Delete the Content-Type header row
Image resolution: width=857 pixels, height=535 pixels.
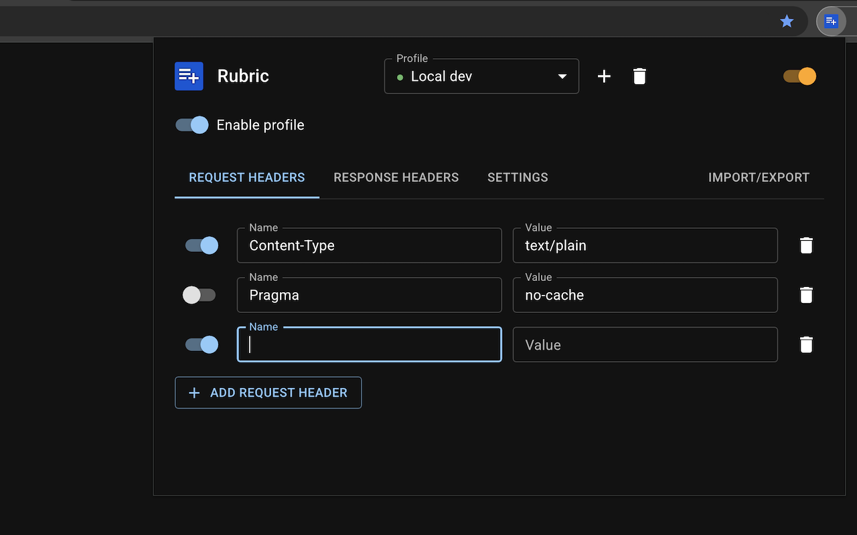coord(806,245)
